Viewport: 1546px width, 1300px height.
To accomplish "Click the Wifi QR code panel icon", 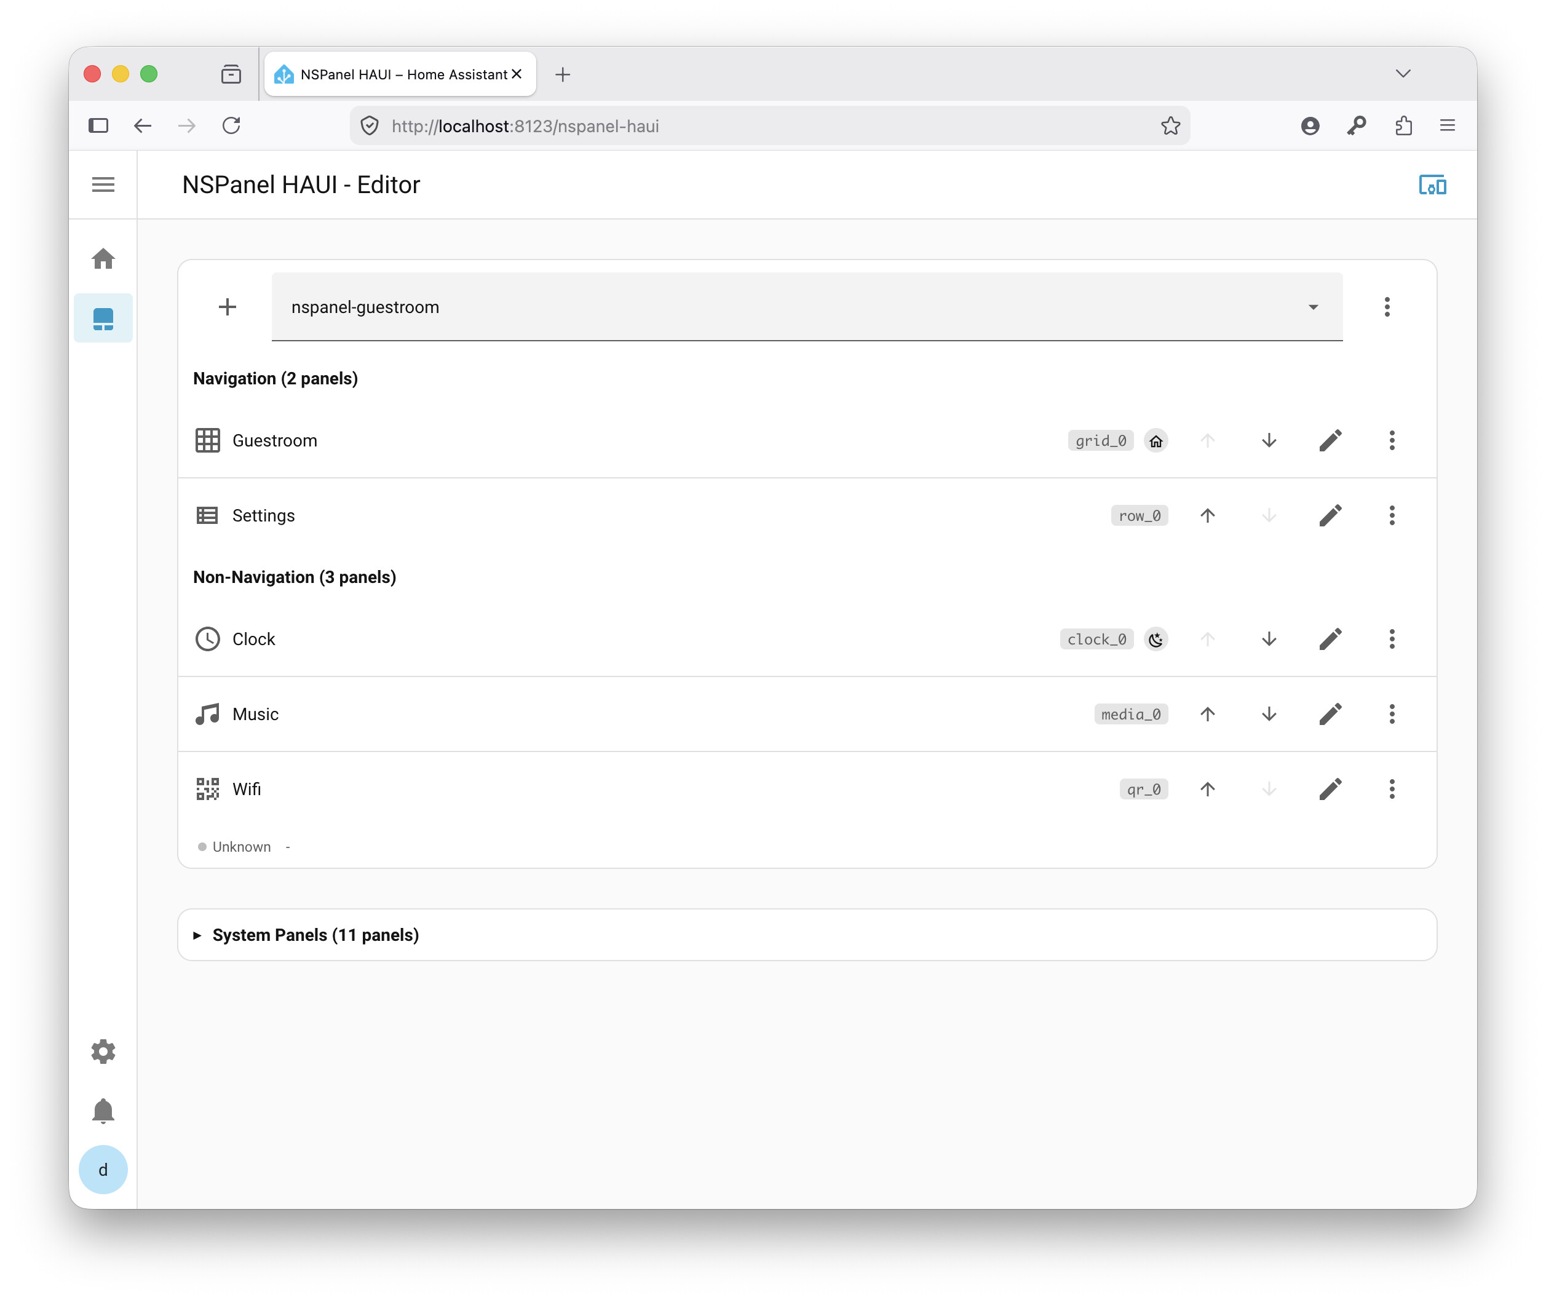I will [207, 790].
